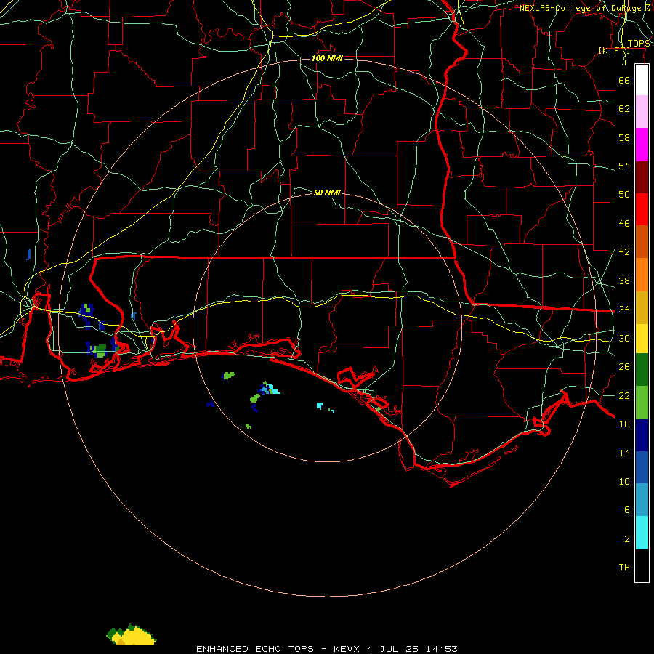Click the TH threshold legend label
Viewport: 654px width, 654px height.
pos(624,568)
